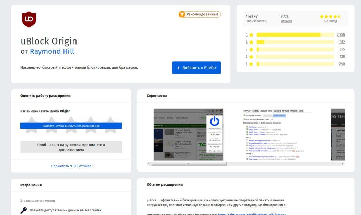The height and width of the screenshot is (215, 361).
Task: Click the star icon next to rating 3
Action: (251, 49)
